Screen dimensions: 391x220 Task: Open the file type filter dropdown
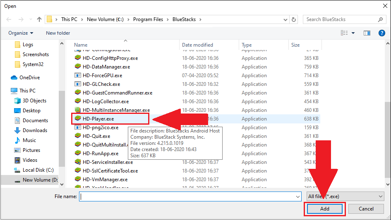click(x=345, y=196)
